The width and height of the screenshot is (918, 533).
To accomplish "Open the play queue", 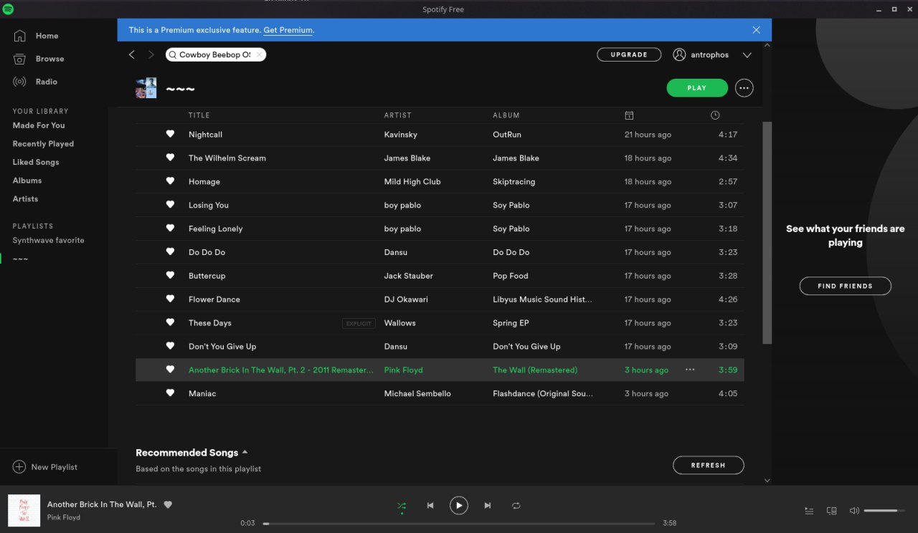I will 809,511.
